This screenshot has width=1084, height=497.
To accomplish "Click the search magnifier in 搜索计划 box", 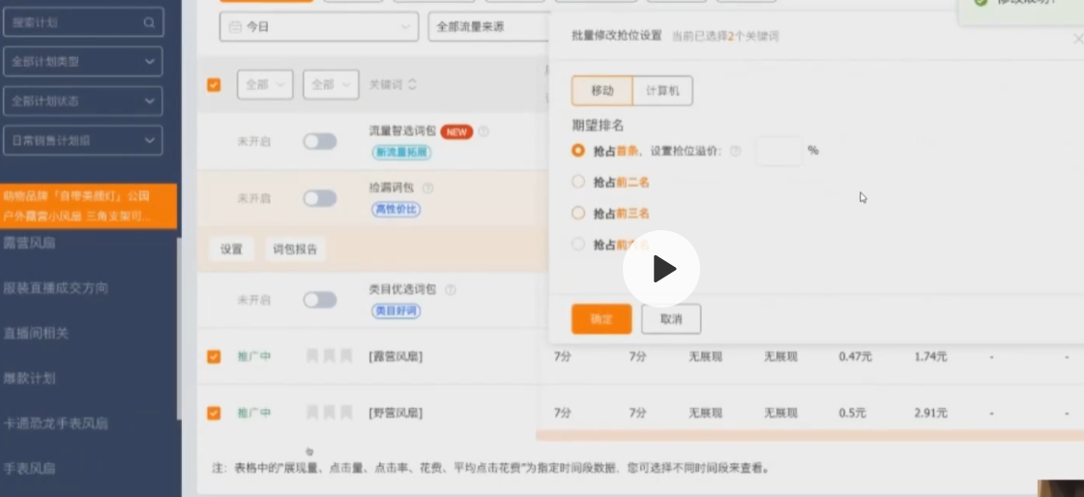I will click(148, 21).
